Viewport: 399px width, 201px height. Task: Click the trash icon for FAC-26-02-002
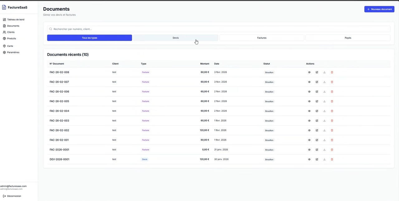[332, 130]
